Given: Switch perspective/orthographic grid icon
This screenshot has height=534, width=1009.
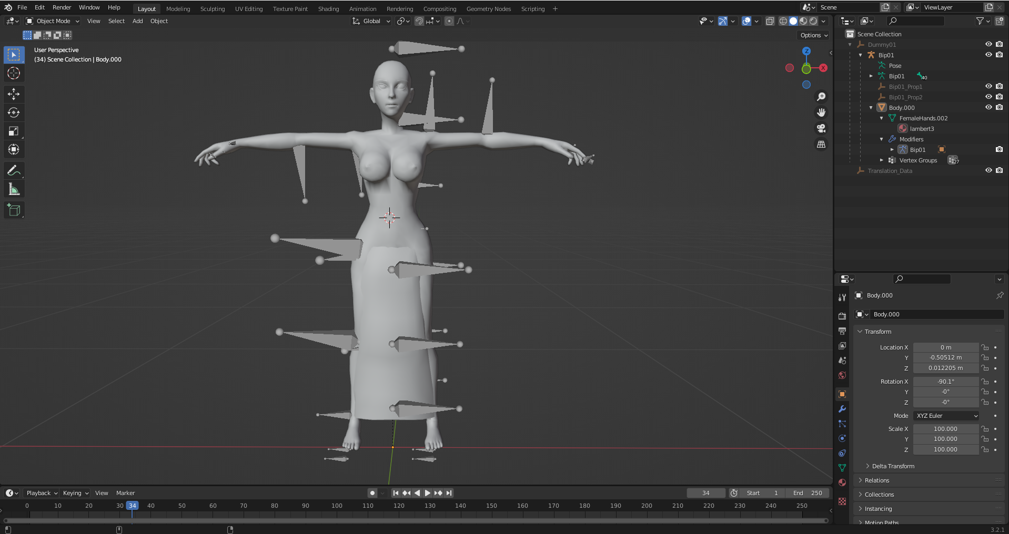Looking at the screenshot, I should pyautogui.click(x=821, y=144).
